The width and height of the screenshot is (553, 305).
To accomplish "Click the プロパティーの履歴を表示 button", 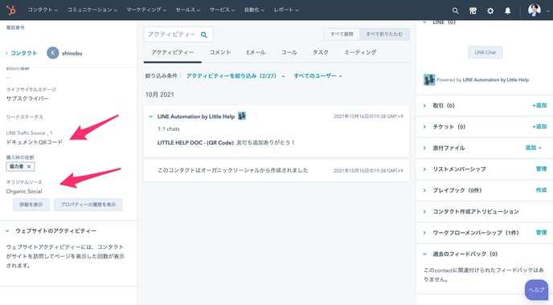I will (x=88, y=205).
